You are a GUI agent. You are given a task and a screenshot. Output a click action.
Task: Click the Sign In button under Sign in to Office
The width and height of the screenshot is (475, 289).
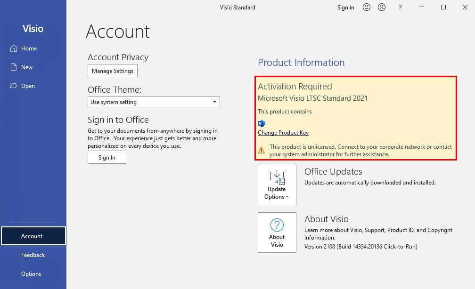(x=107, y=157)
